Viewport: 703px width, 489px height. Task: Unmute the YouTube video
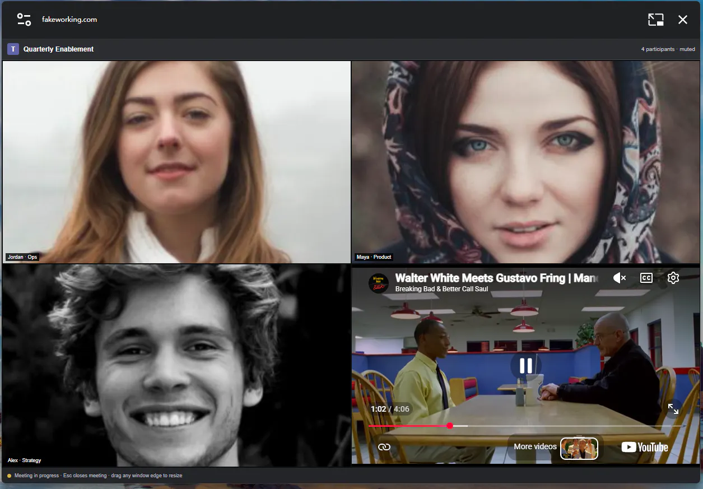coord(619,278)
